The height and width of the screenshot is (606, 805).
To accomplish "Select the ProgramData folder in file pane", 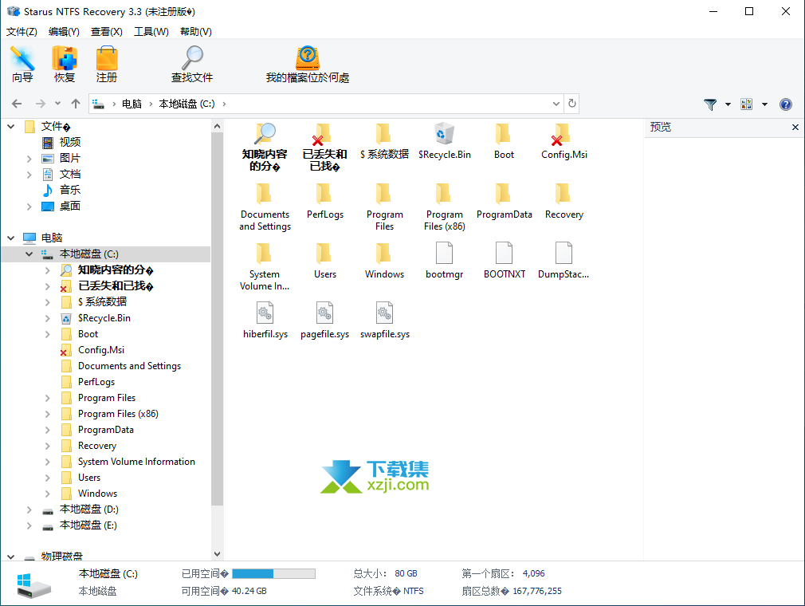I will click(505, 201).
